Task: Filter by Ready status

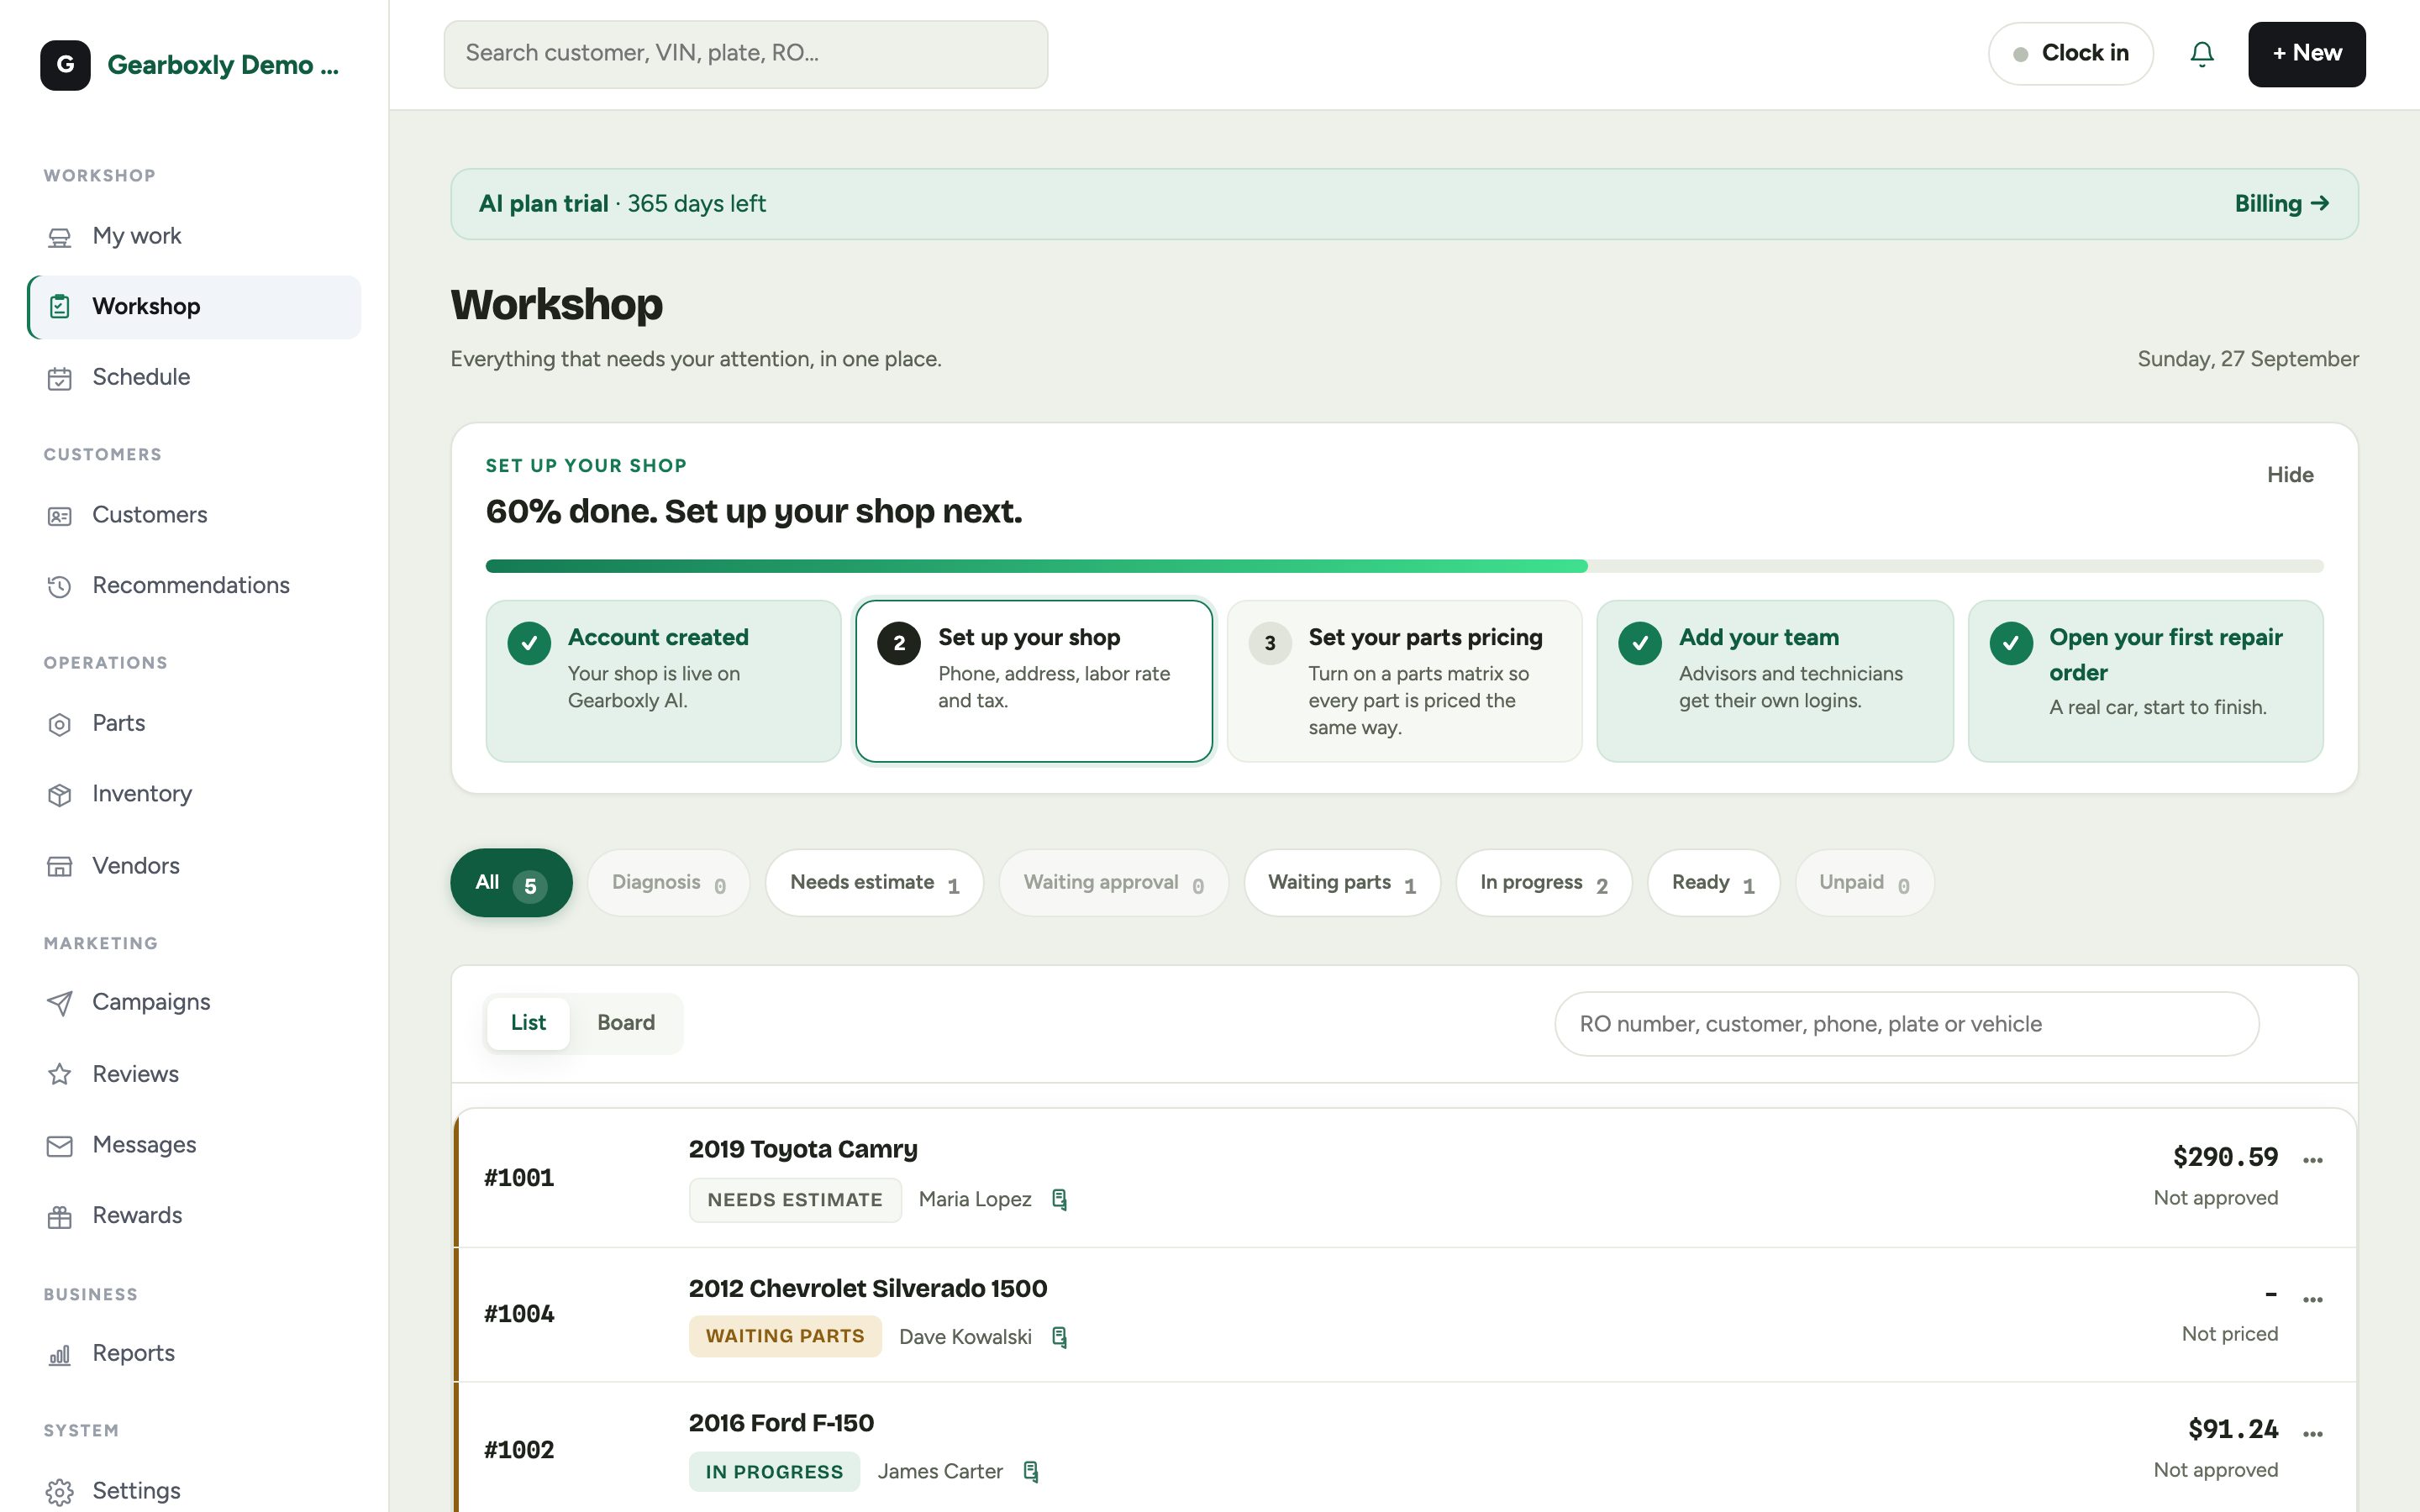Action: click(1713, 883)
